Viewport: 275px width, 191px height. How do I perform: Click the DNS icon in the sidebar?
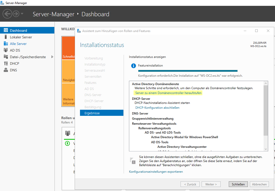point(6,70)
